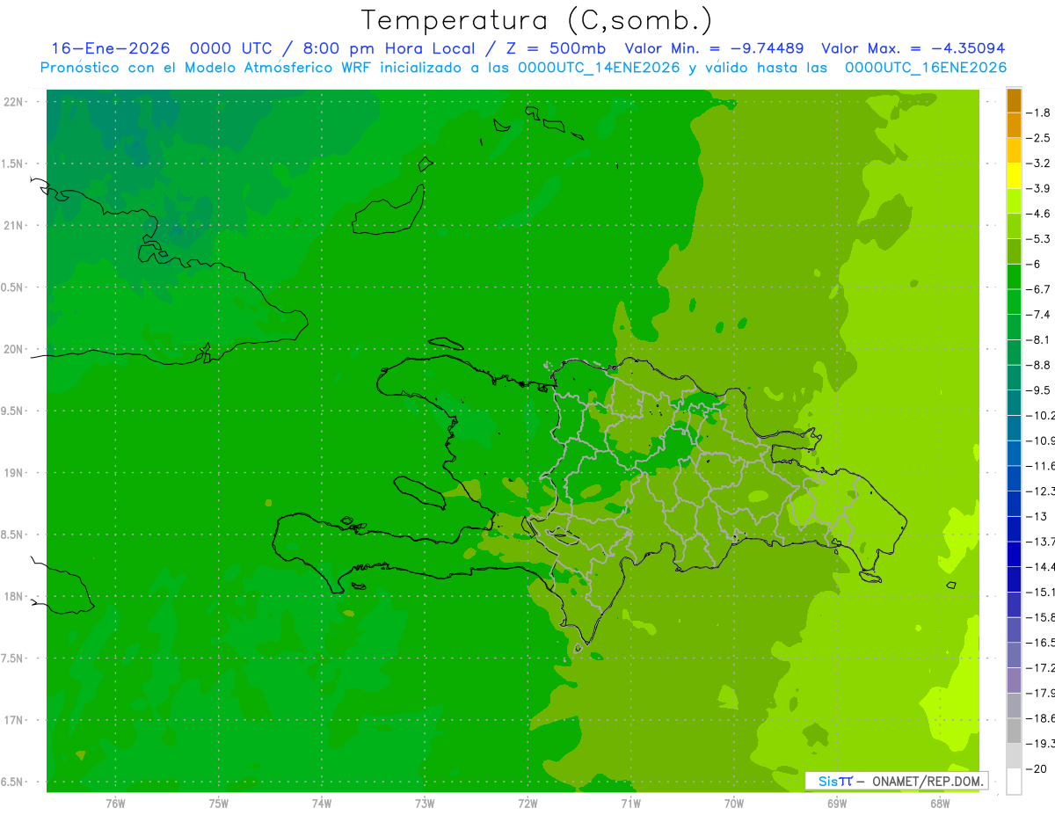Click the '-1.8' legend value
Viewport: 1055px width, 815px height.
(1038, 113)
